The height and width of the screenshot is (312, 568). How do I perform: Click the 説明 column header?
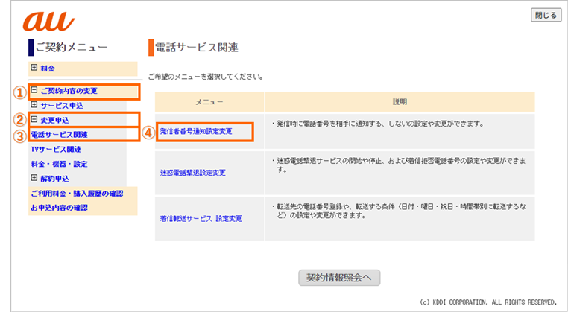[400, 101]
